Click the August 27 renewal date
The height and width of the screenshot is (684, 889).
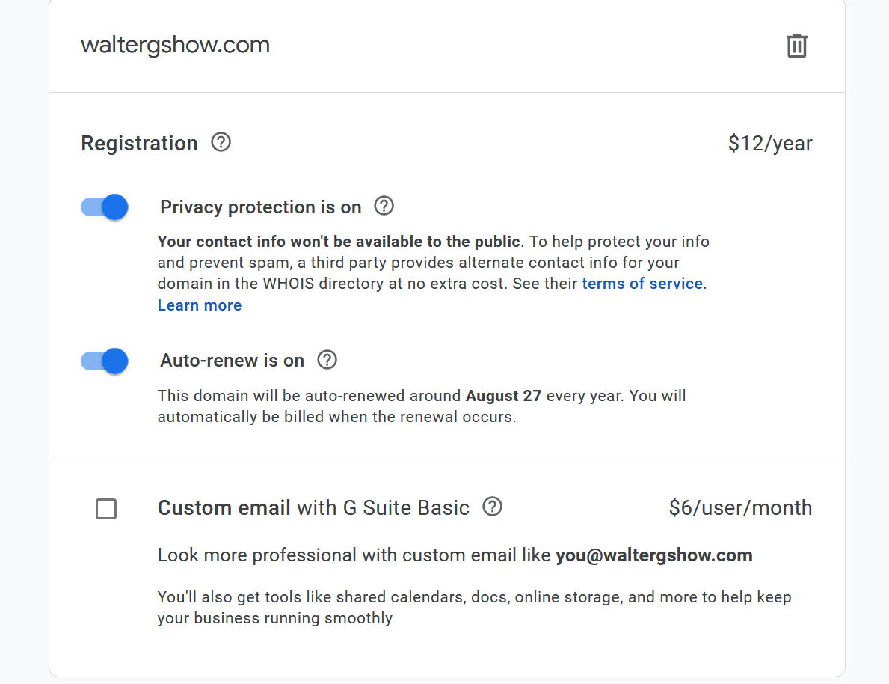click(x=502, y=396)
